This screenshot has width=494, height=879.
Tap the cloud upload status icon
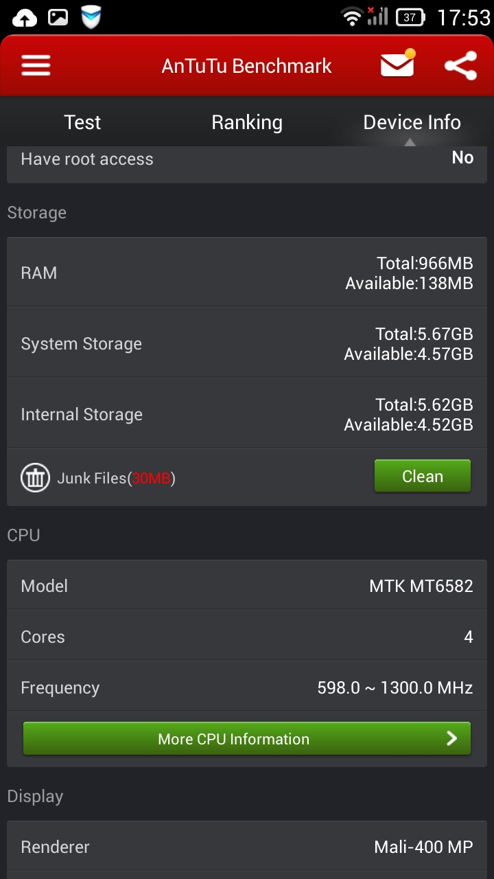[25, 17]
